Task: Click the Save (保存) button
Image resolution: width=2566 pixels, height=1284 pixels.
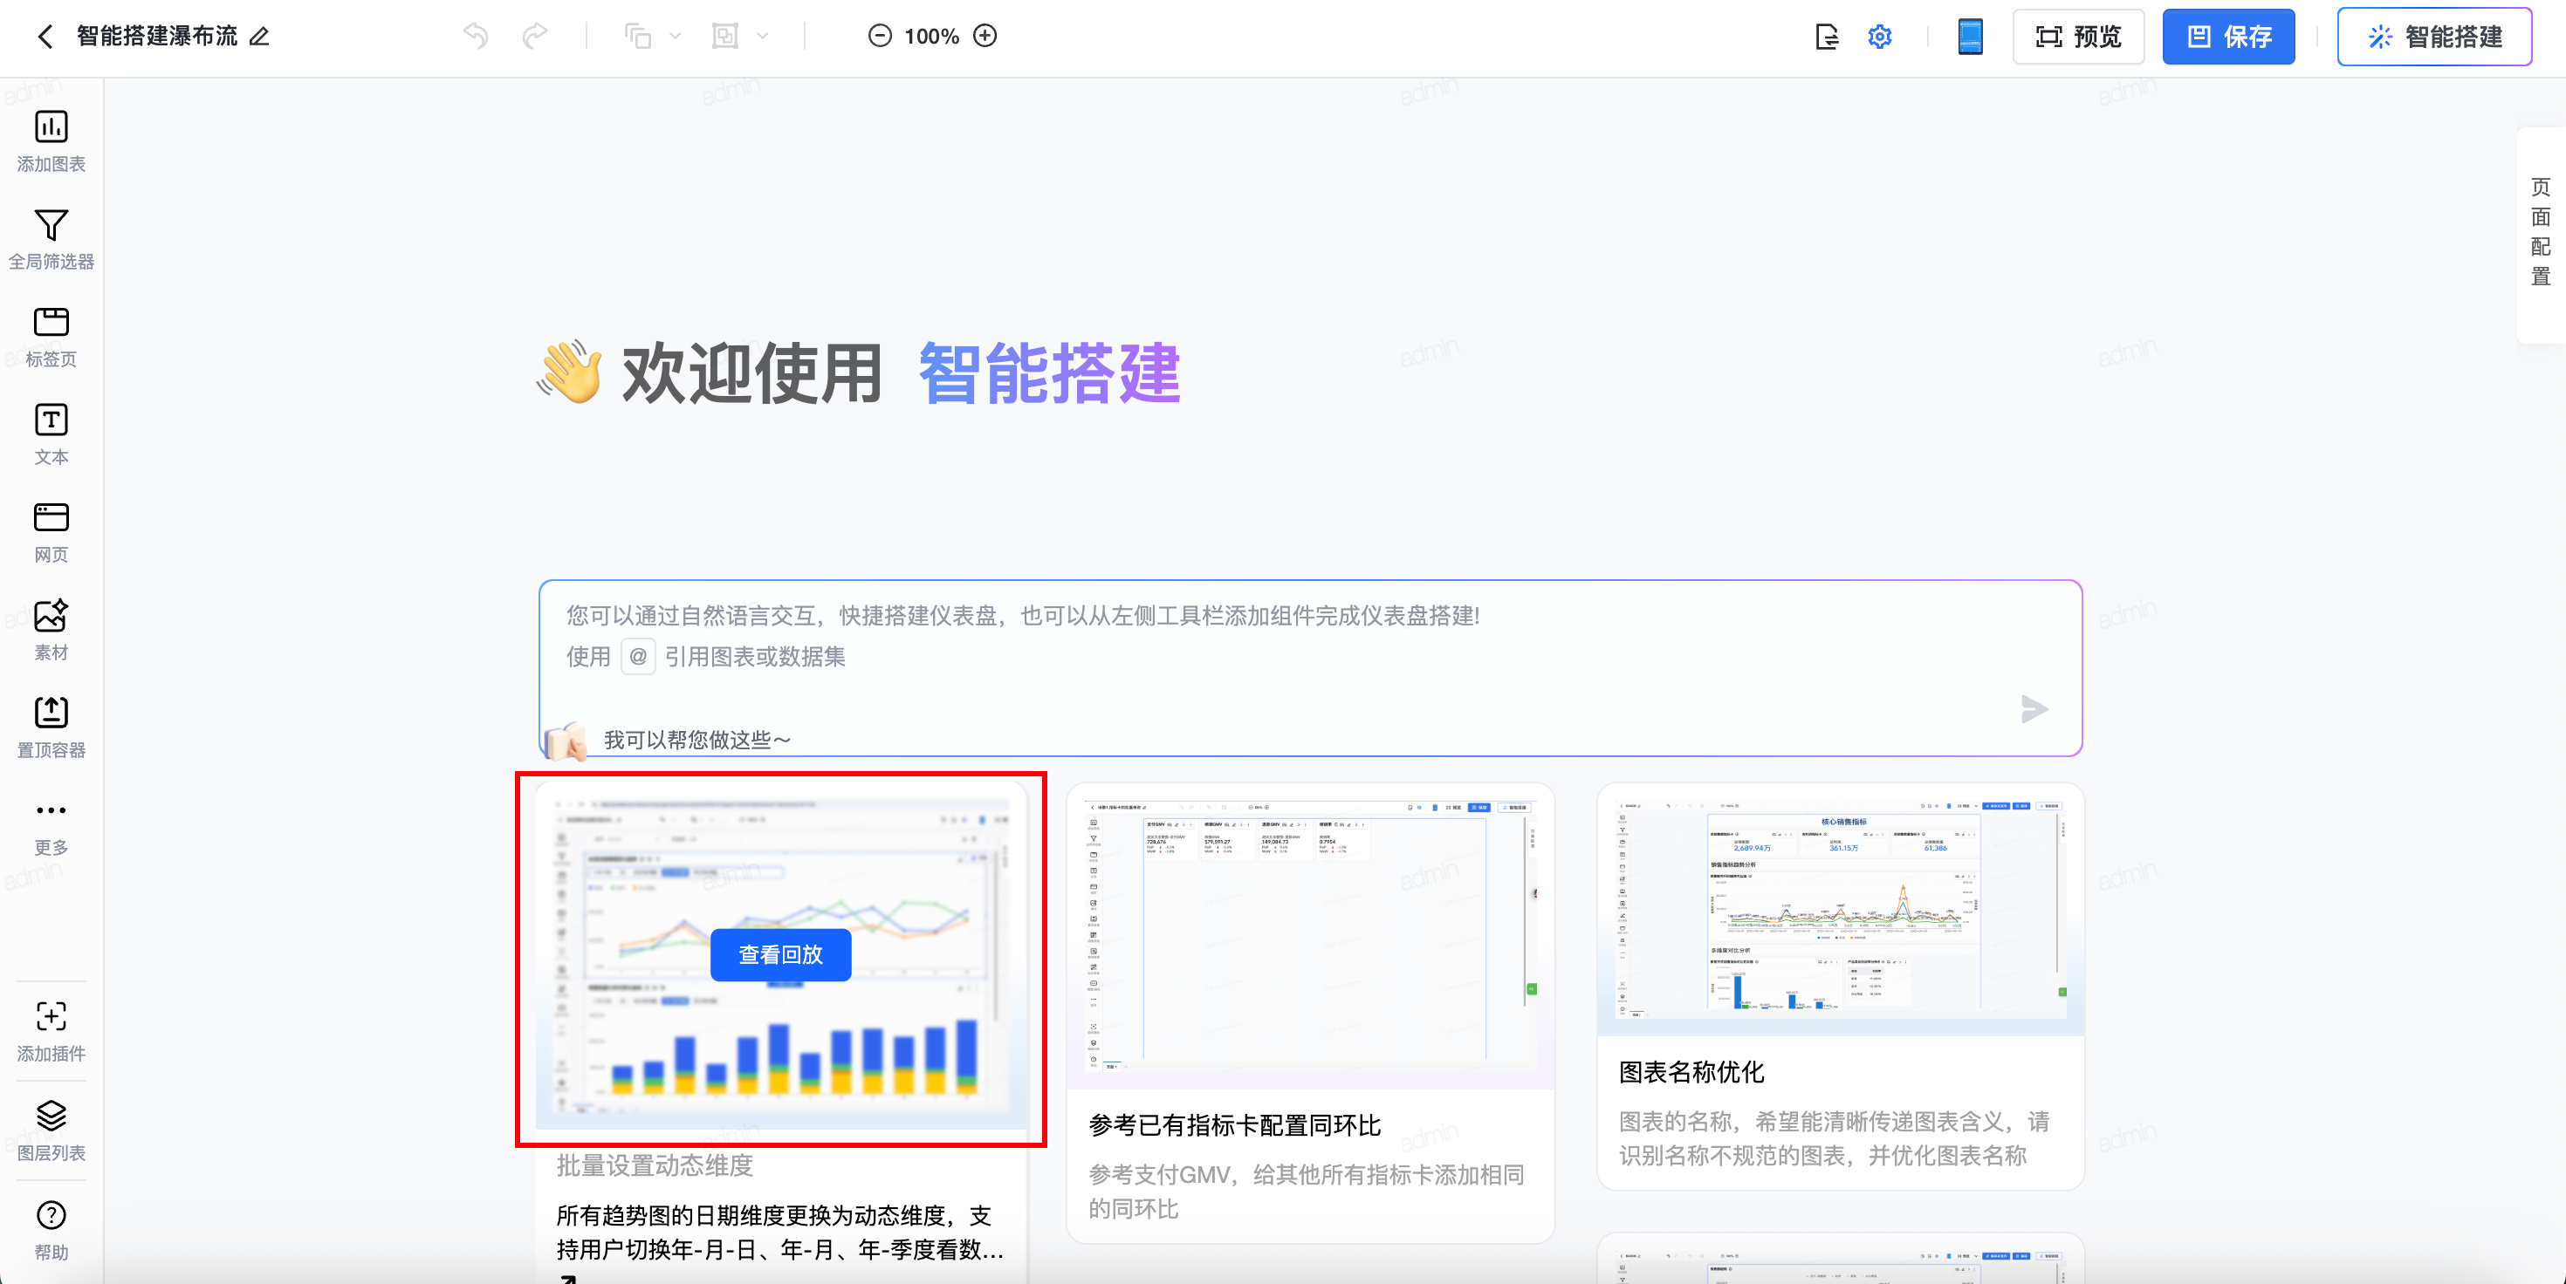Action: (2227, 37)
